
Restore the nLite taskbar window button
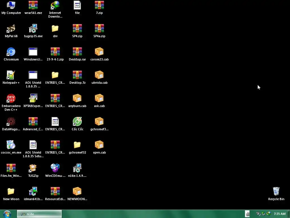pos(39,214)
